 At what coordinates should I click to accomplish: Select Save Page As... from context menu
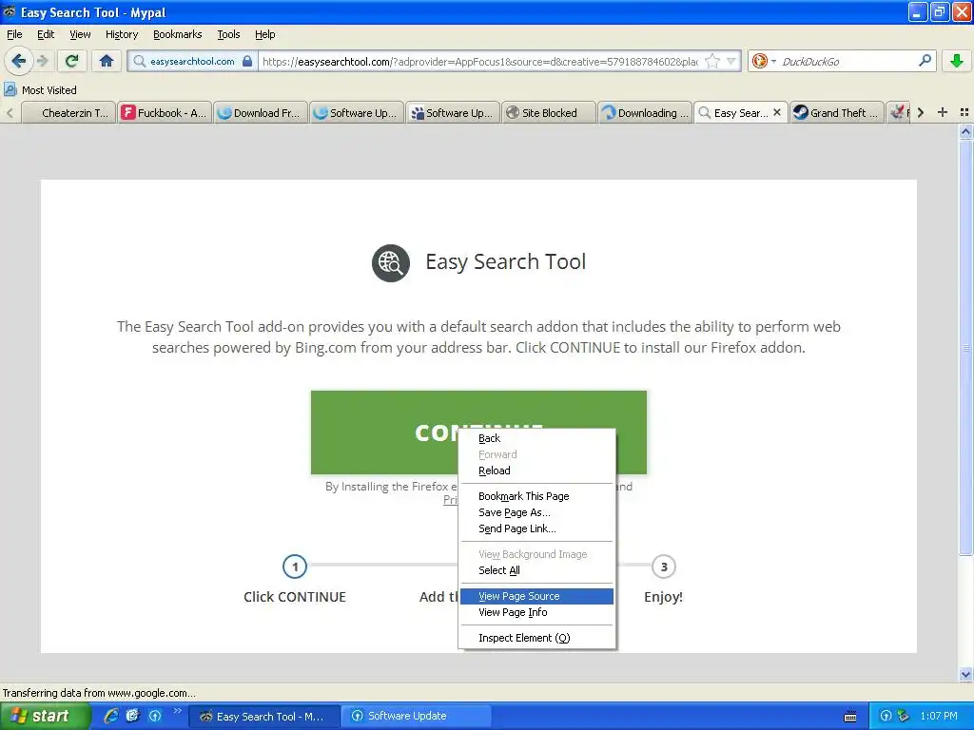[536, 512]
